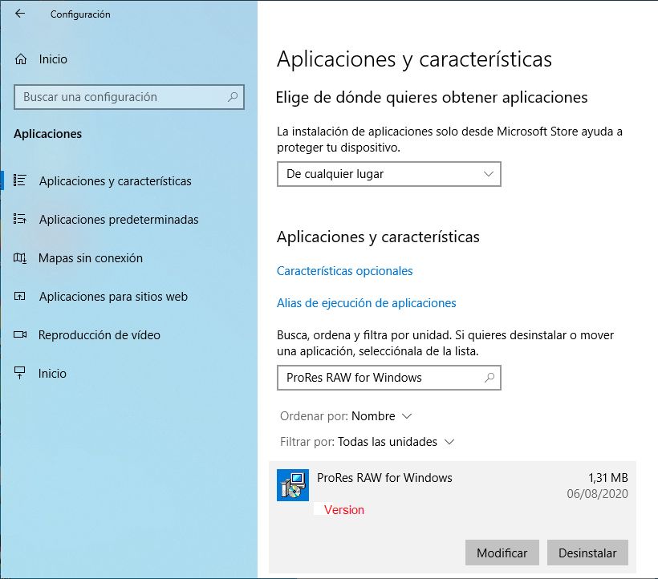This screenshot has width=658, height=579.
Task: Click the back arrow icon
Action: (20, 14)
